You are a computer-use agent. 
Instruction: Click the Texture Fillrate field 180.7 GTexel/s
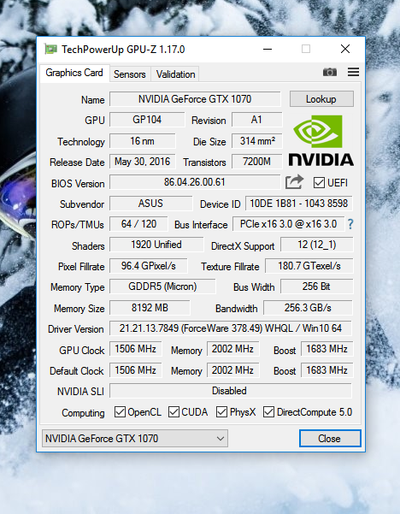click(x=309, y=266)
